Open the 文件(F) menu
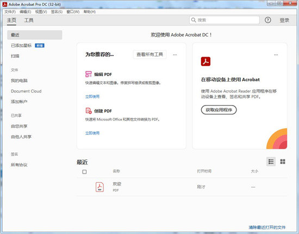This screenshot has height=234, width=299. [10, 12]
